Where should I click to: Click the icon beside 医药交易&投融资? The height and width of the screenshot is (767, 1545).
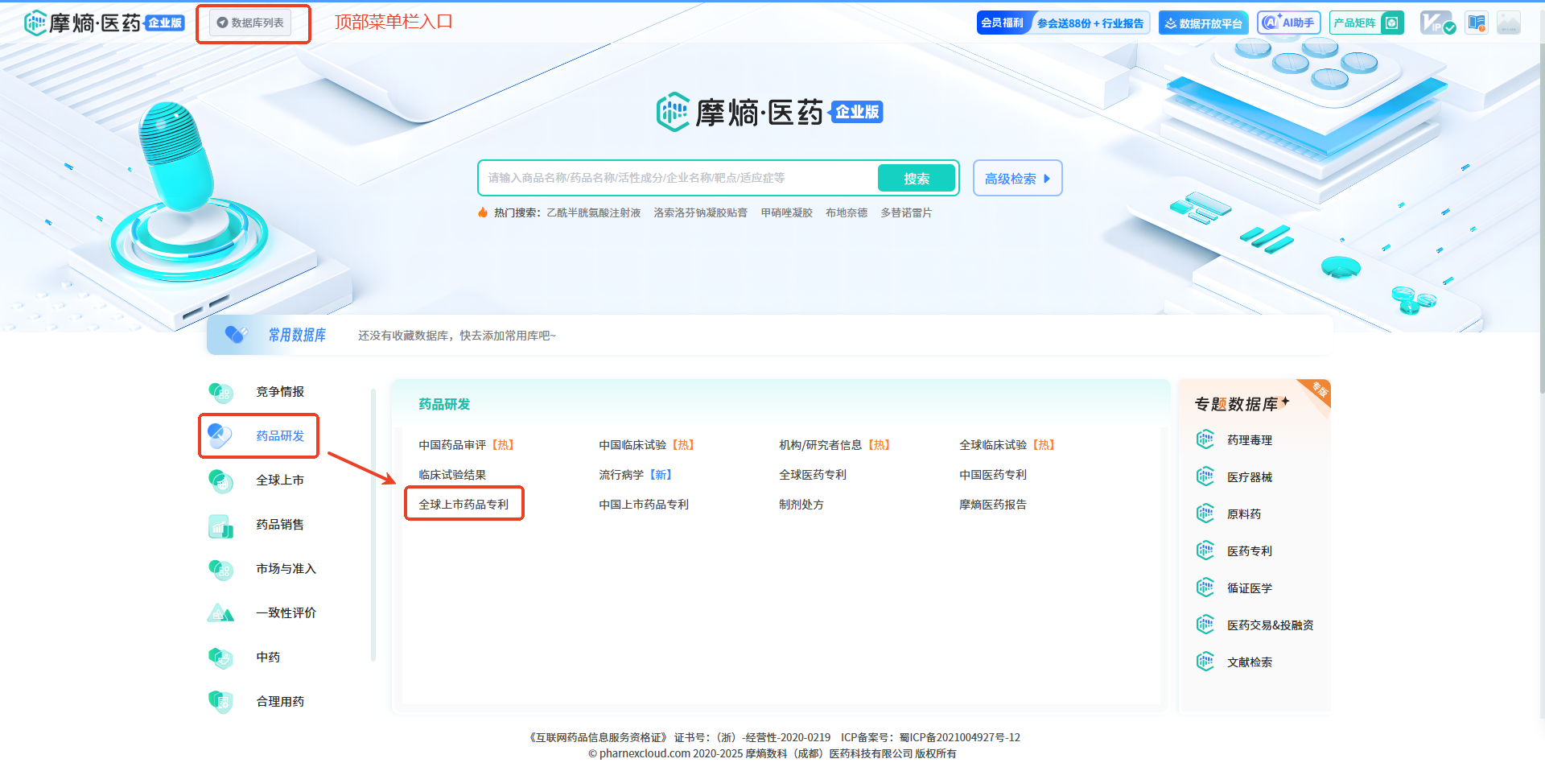click(1205, 625)
